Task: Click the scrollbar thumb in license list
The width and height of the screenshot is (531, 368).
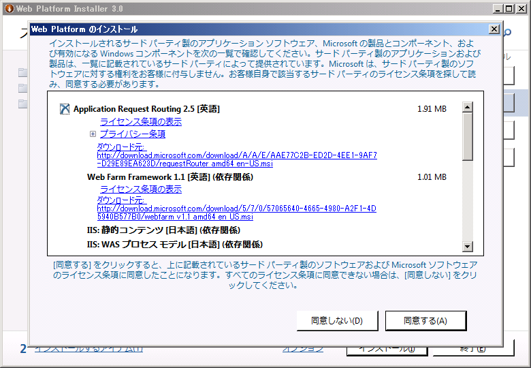Action: (467, 136)
